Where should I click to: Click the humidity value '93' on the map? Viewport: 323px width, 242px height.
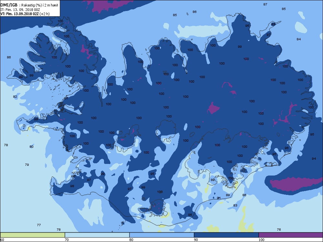[x=273, y=24]
